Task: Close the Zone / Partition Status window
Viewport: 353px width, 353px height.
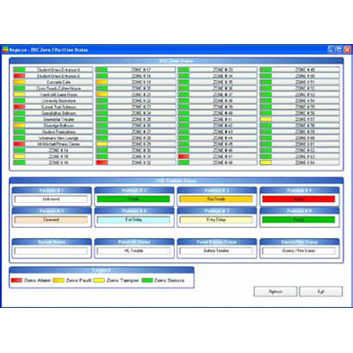Action: click(x=347, y=49)
